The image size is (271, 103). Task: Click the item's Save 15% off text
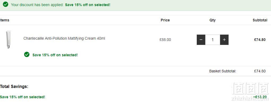pyautogui.click(x=55, y=55)
